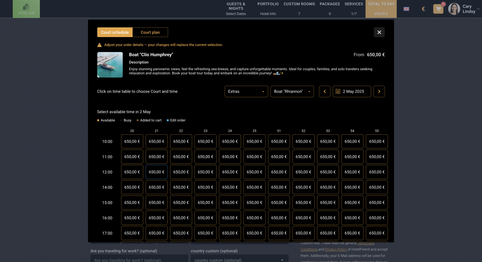Select the 15:00 slot for court 23
Image resolution: width=482 pixels, height=262 pixels.
coord(206,203)
